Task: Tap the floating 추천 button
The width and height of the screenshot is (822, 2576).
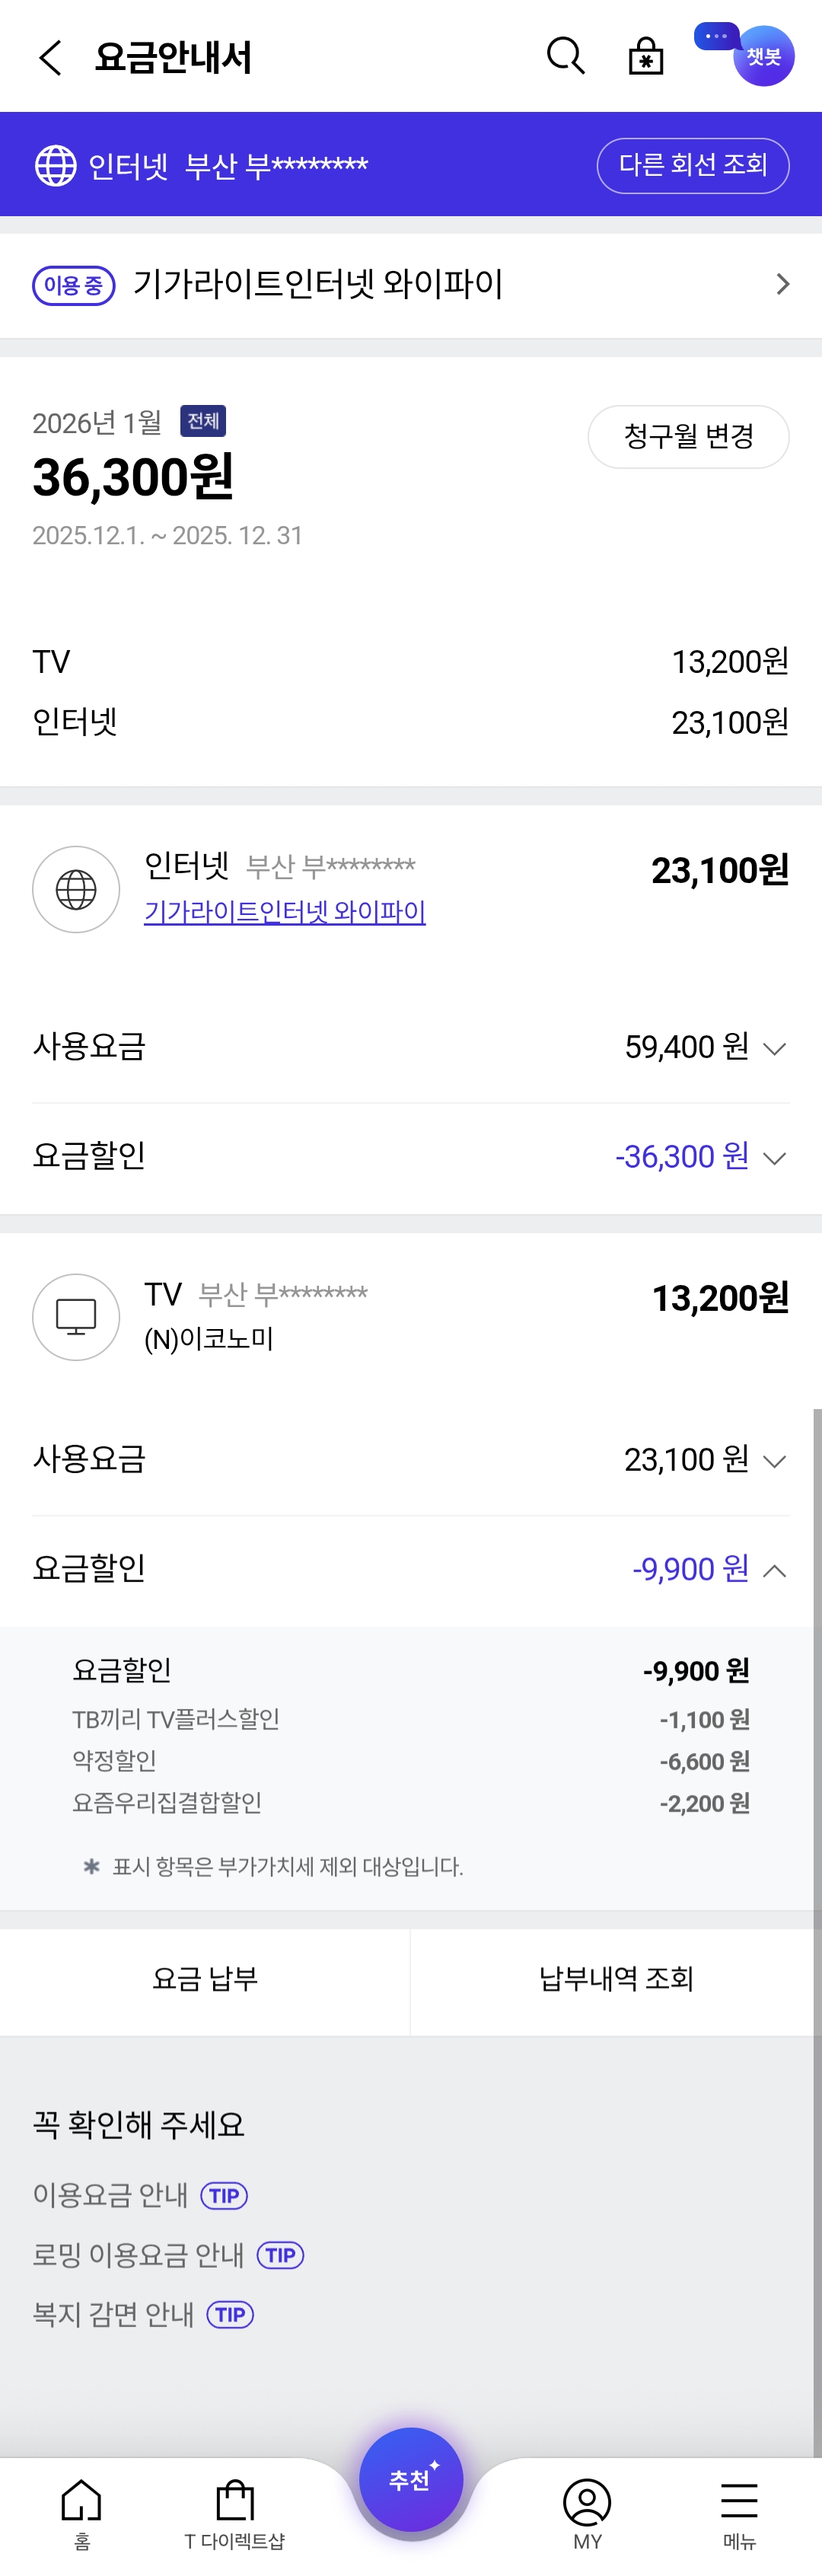Action: (411, 2479)
